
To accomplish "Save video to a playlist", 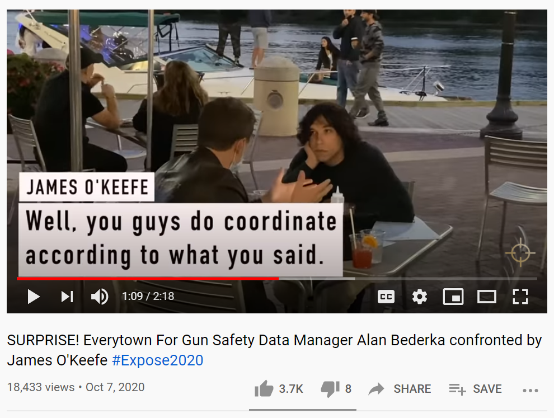I will (x=475, y=389).
